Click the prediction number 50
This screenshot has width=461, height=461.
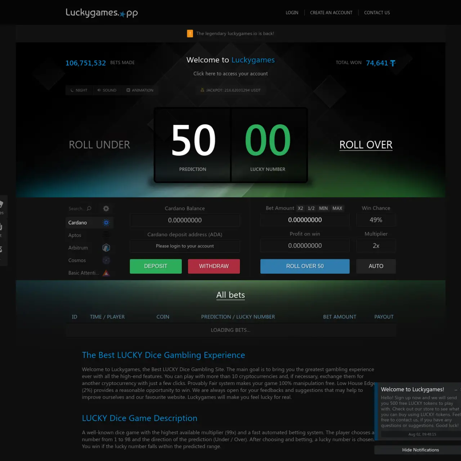pos(193,140)
